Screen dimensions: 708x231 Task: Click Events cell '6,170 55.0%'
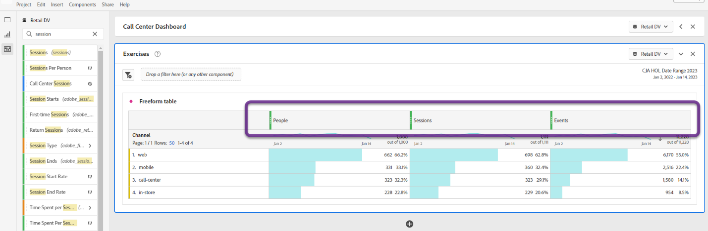[620, 154]
